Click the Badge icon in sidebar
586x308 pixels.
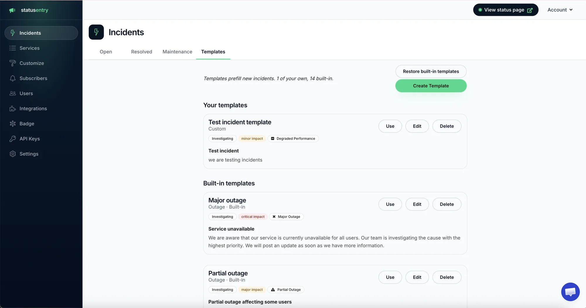click(13, 123)
